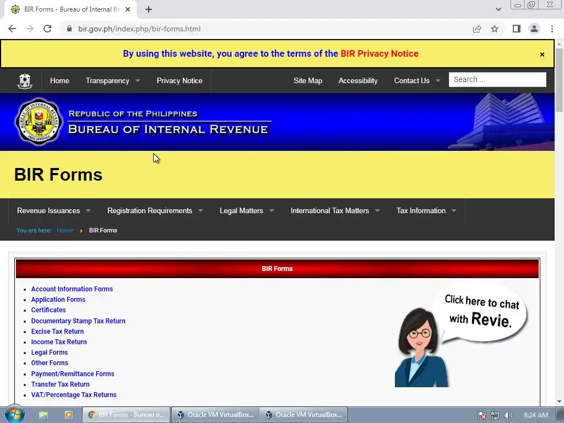This screenshot has height=423, width=564.
Task: Open Income Tax Return link
Action: [59, 341]
